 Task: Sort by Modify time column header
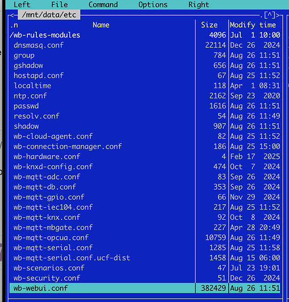pos(253,25)
